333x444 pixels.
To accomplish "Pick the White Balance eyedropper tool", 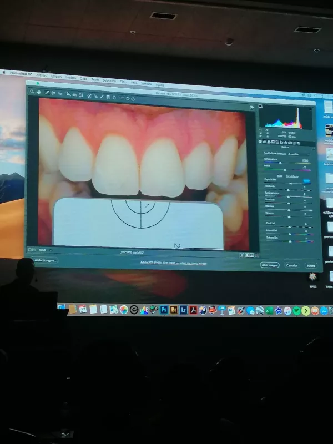I will pos(47,93).
